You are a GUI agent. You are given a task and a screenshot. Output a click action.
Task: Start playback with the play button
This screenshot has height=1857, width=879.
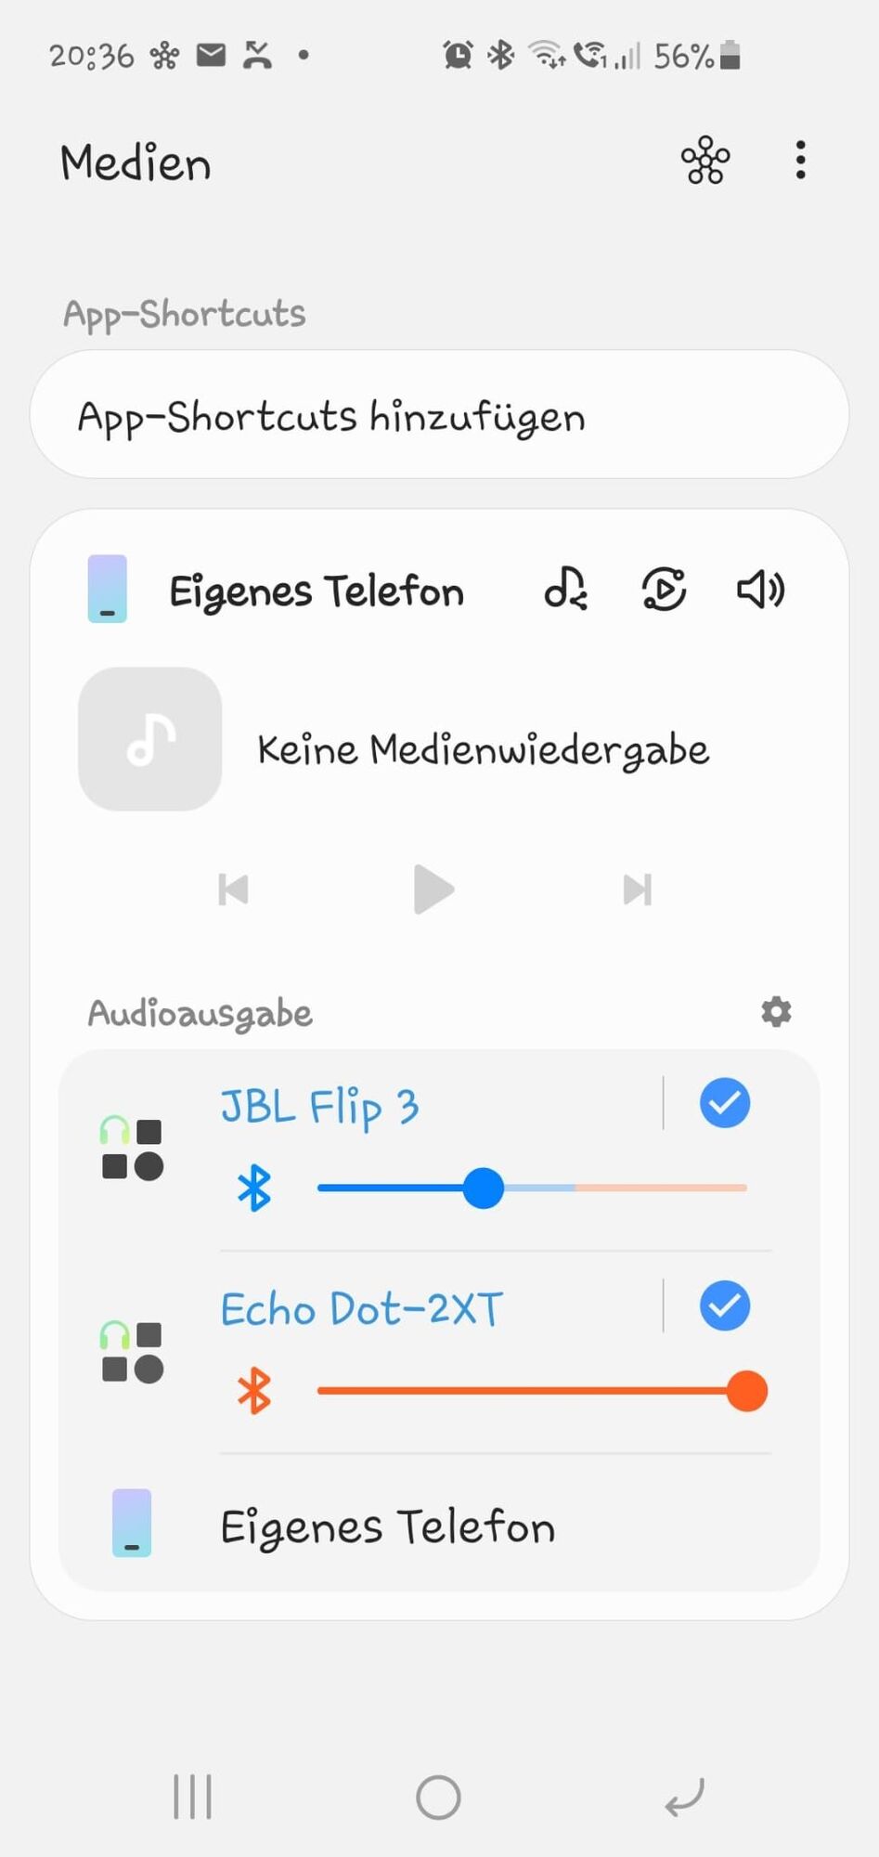point(433,890)
